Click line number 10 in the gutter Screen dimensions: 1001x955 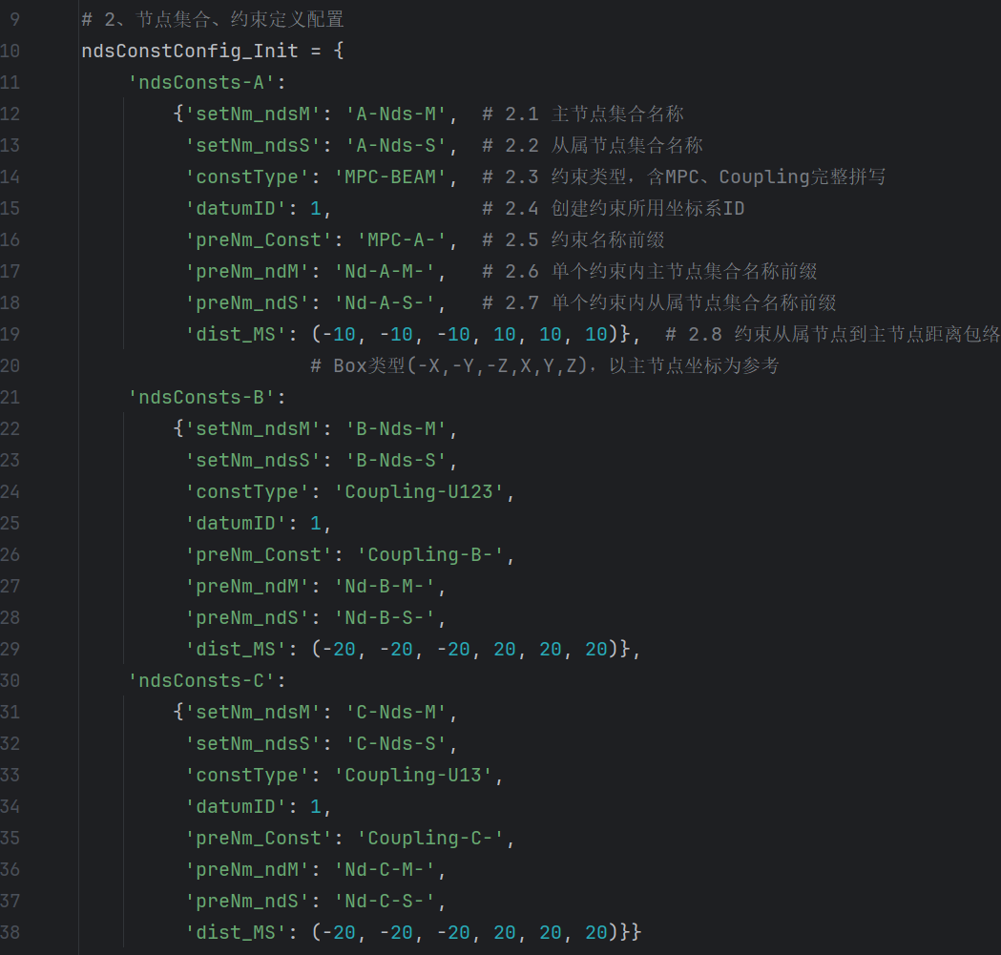click(x=10, y=52)
